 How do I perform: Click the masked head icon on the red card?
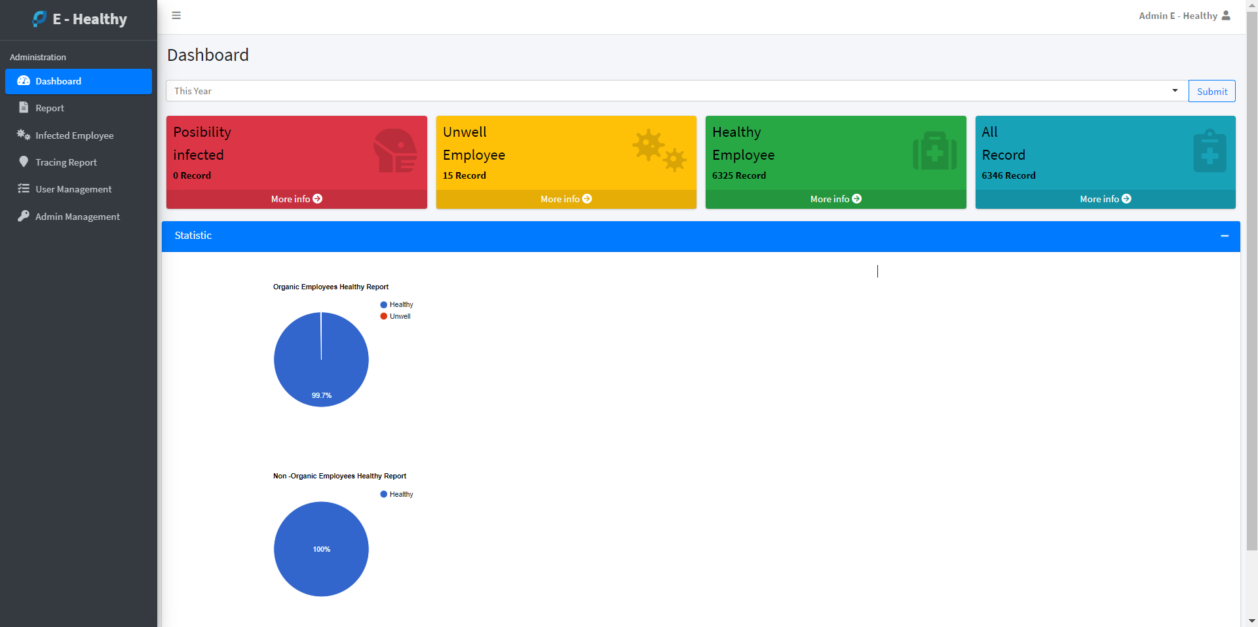pos(395,151)
